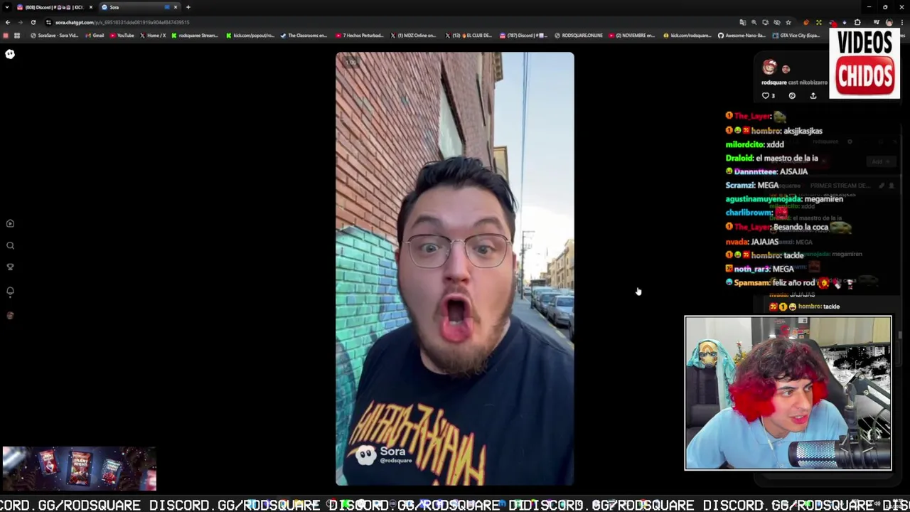Screen dimensions: 910x512
Task: Open the browser extensions puzzle icon
Action: [857, 22]
